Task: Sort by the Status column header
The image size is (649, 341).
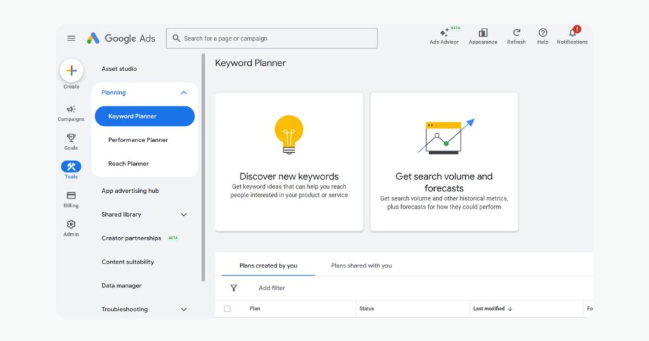Action: click(x=367, y=309)
